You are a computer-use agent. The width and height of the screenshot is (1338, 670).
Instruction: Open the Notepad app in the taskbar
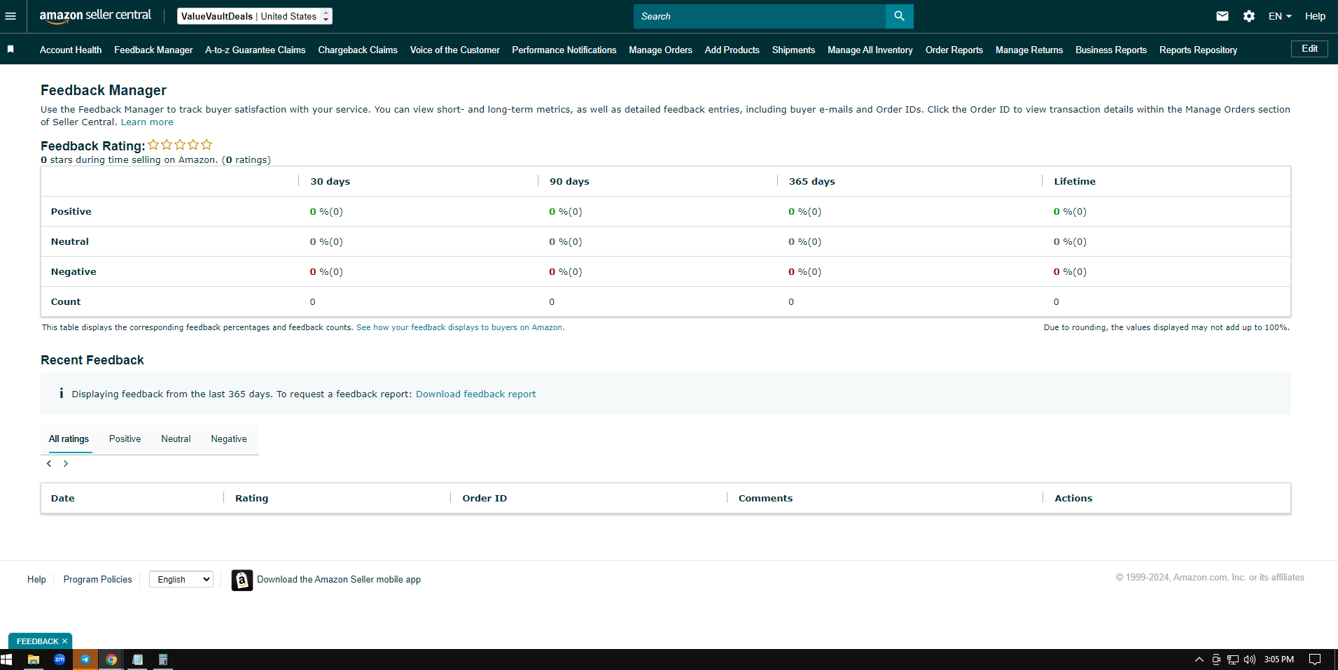coord(138,660)
